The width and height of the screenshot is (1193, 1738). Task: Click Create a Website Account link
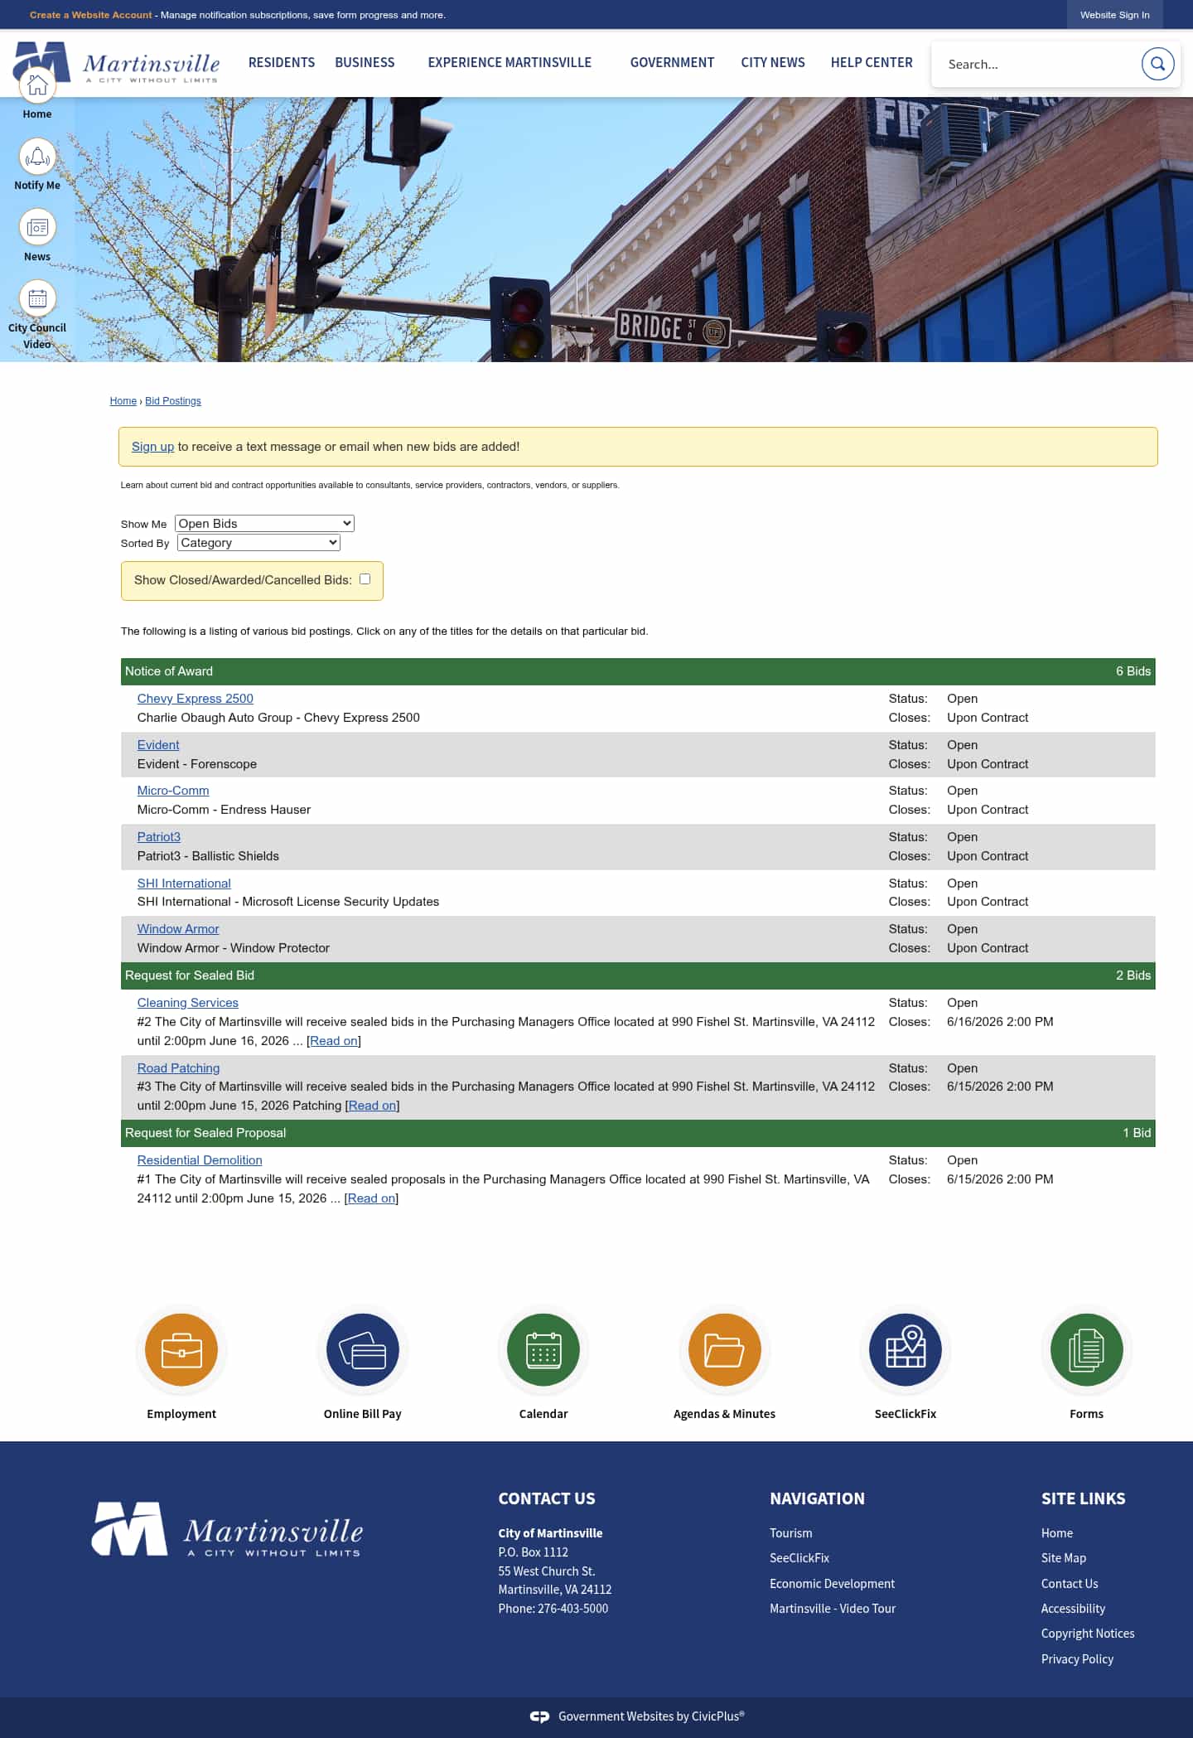91,15
